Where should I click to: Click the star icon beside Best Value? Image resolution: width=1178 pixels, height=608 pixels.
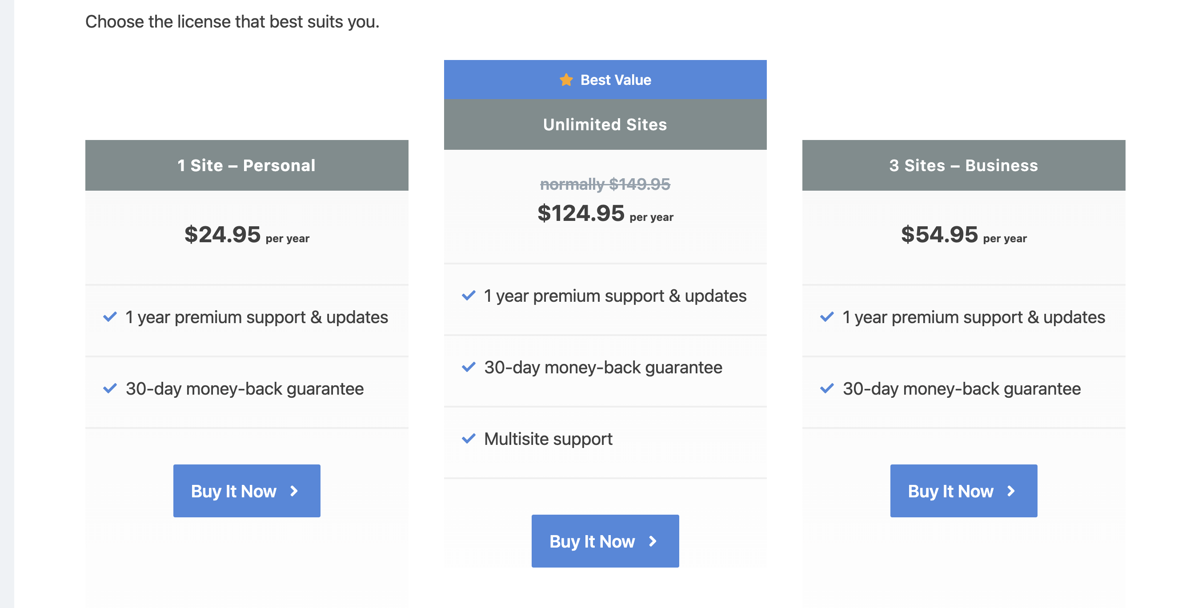[x=566, y=80]
